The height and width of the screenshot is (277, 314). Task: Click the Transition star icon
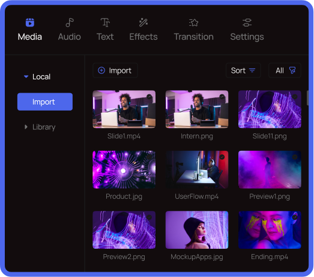pyautogui.click(x=193, y=23)
